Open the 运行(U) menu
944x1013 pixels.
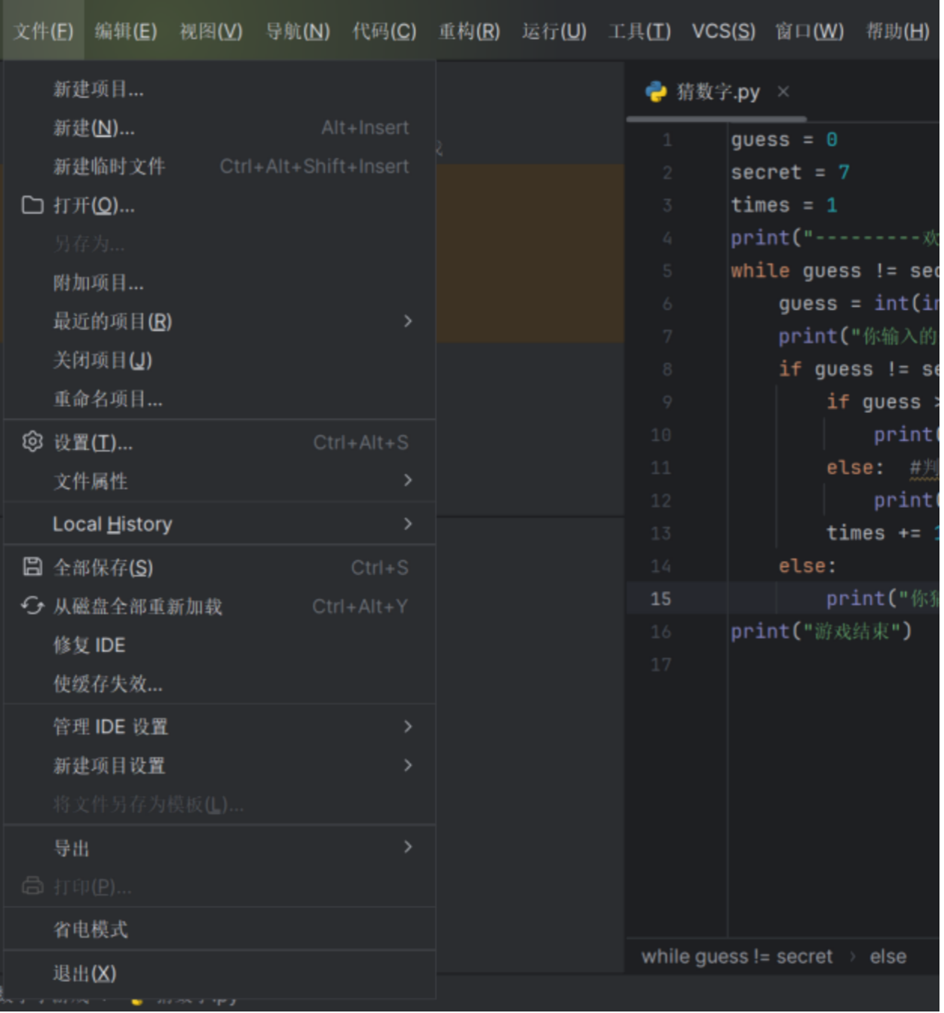[553, 31]
